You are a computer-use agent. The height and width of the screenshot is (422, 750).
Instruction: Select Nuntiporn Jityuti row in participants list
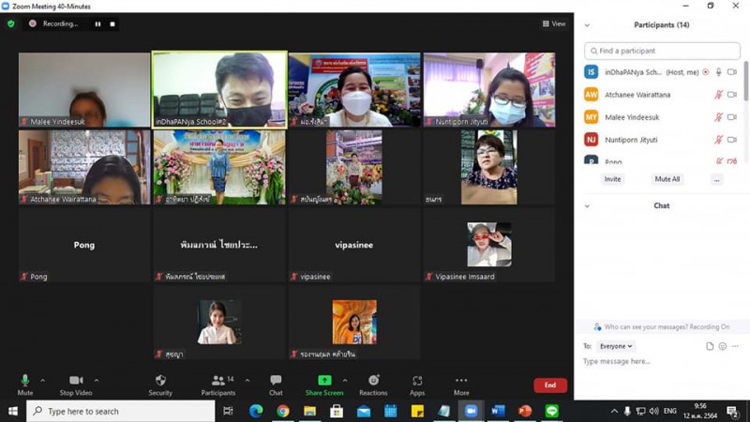[662, 140]
